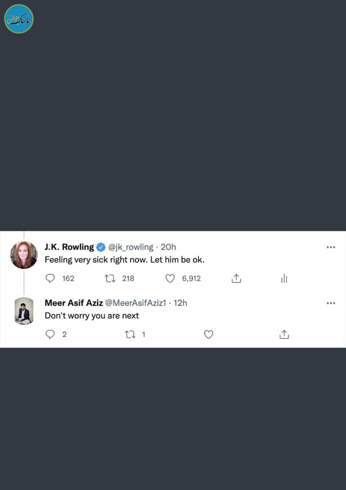Retweet Meer Asif Aziz's reply
The height and width of the screenshot is (490, 346).
(129, 334)
